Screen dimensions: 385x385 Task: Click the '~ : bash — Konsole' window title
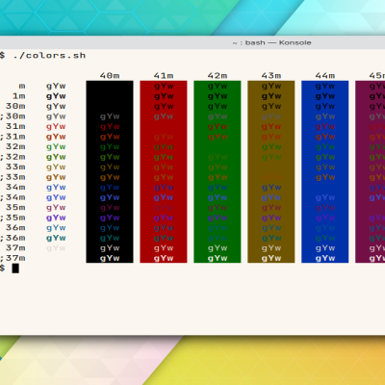pos(271,42)
